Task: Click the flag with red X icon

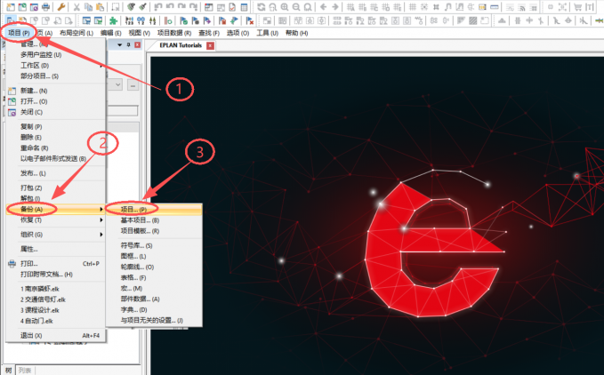Action: (x=250, y=20)
